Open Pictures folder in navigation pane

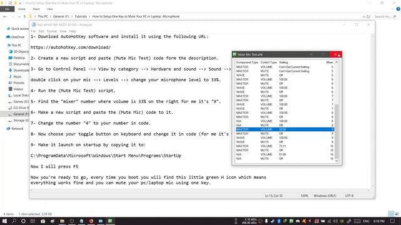pyautogui.click(x=17, y=82)
